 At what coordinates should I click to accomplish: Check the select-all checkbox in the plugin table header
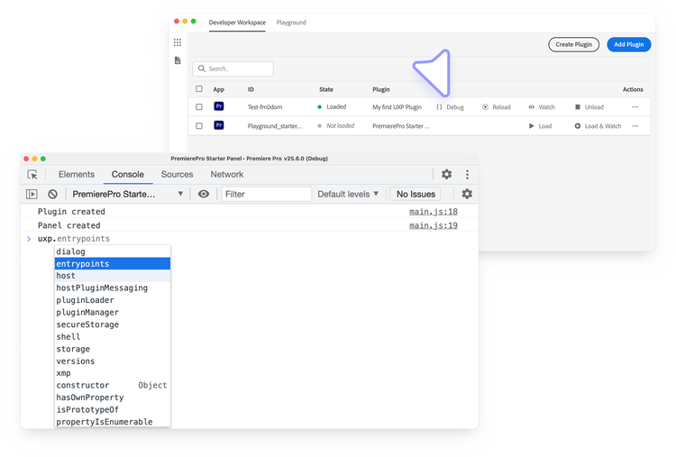199,89
